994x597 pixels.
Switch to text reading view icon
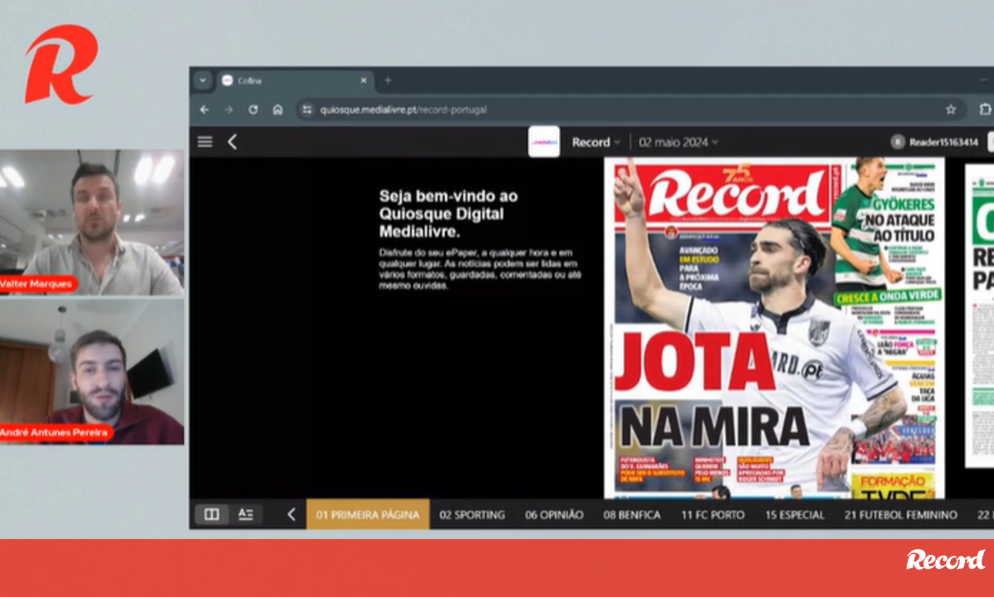(245, 514)
